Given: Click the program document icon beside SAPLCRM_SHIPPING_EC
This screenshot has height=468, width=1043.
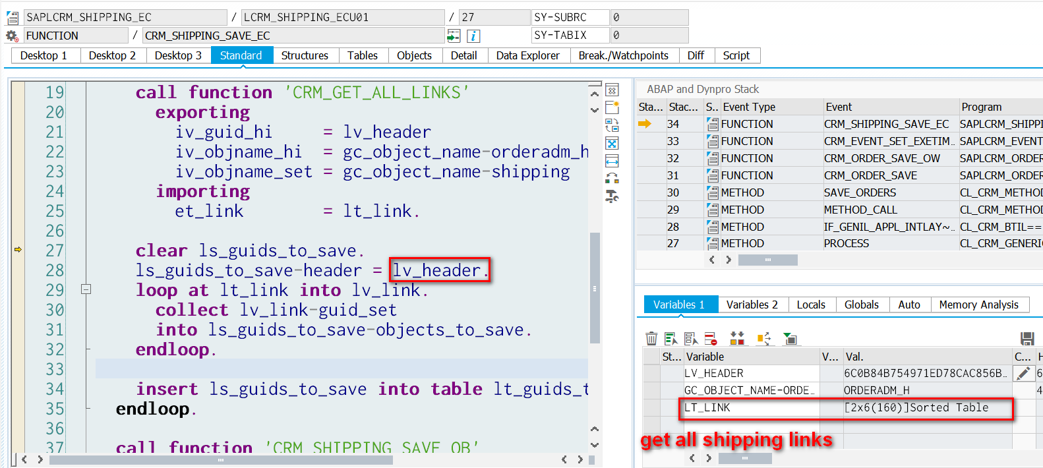Looking at the screenshot, I should point(12,18).
